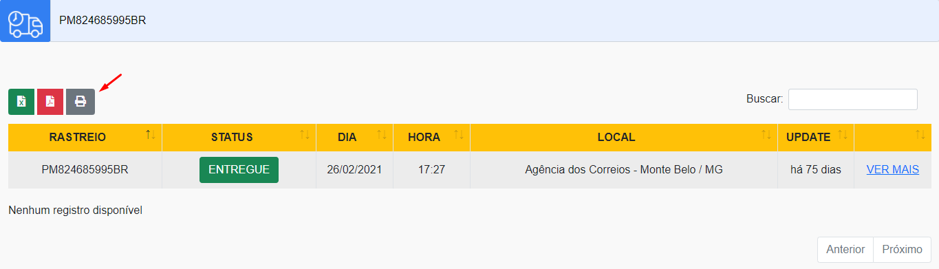Sort by RASTREIO column arrows

(151, 135)
